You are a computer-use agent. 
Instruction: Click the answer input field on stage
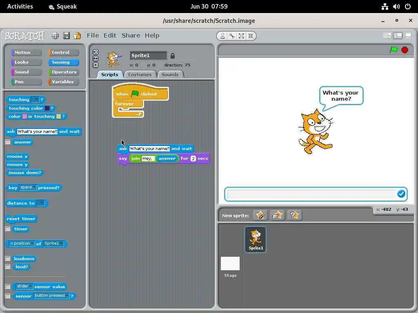pos(312,194)
